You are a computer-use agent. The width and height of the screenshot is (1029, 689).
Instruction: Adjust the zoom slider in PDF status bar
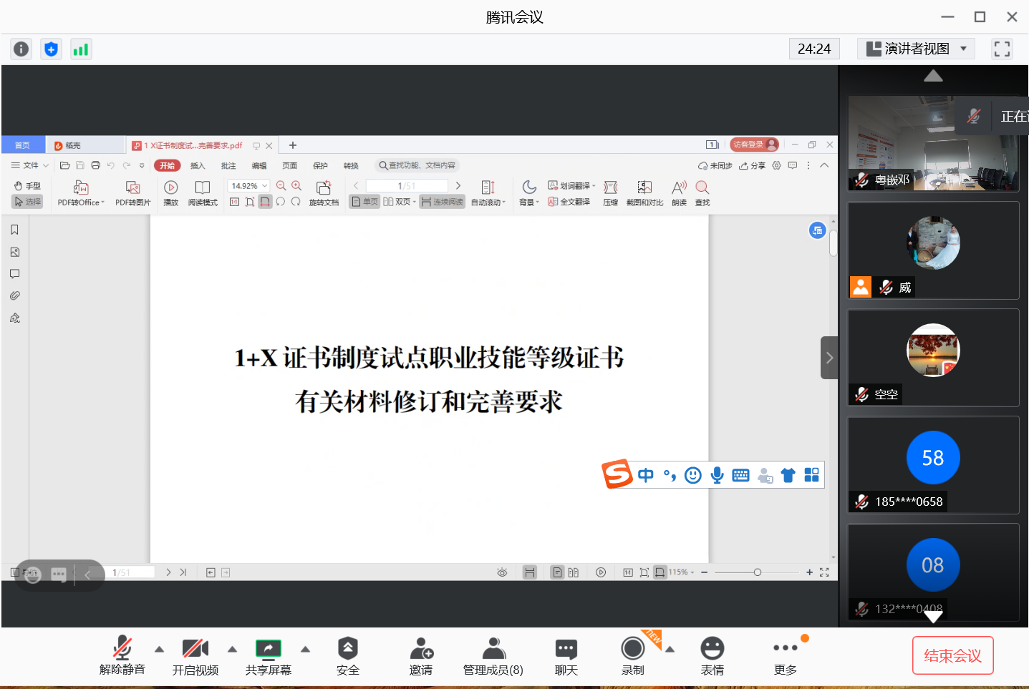coord(757,572)
